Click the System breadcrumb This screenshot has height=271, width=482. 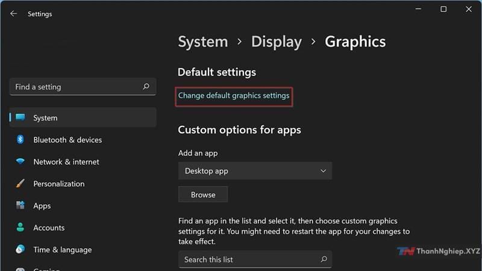[x=203, y=42]
